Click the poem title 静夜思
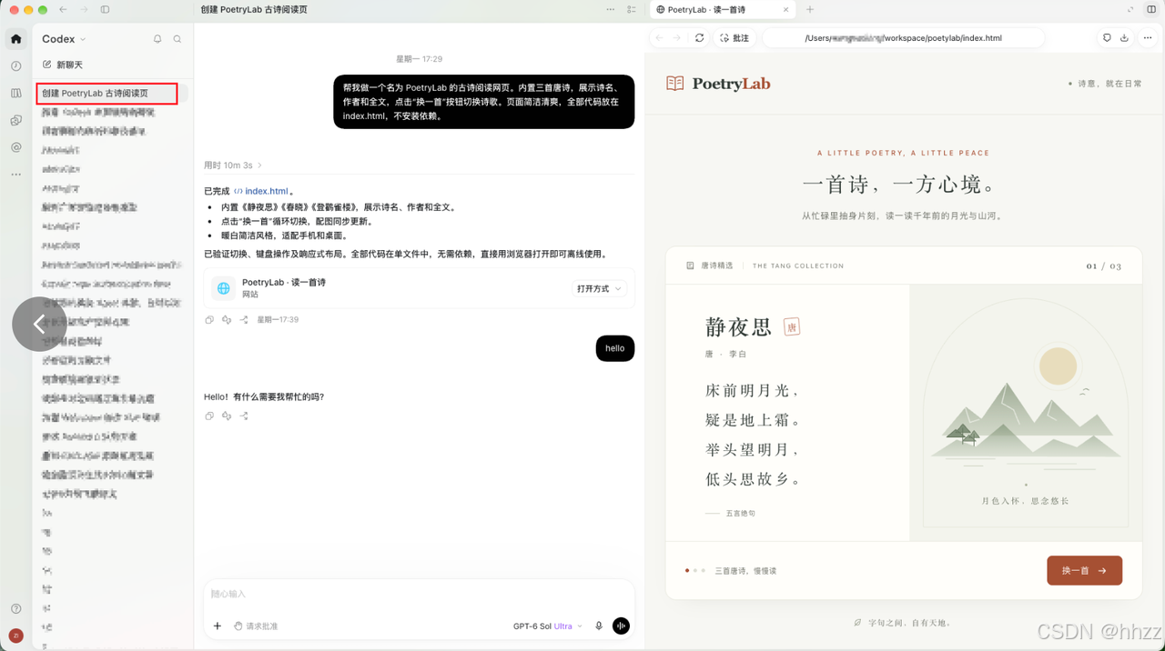 [738, 327]
